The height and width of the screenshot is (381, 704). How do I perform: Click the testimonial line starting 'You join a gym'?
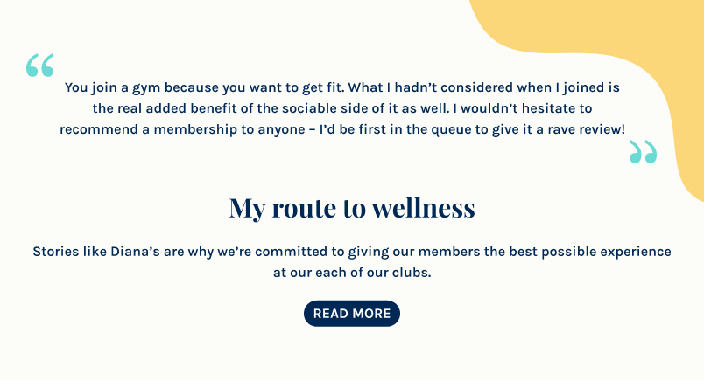tap(342, 87)
